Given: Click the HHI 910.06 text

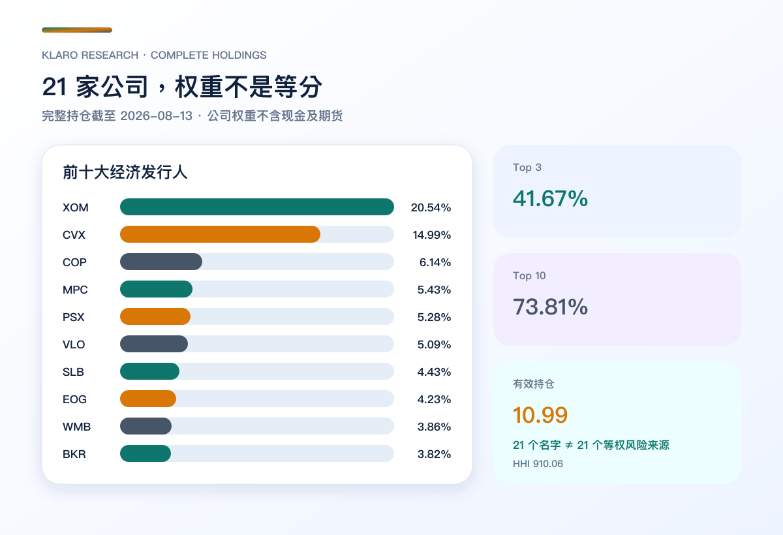Looking at the screenshot, I should point(538,464).
